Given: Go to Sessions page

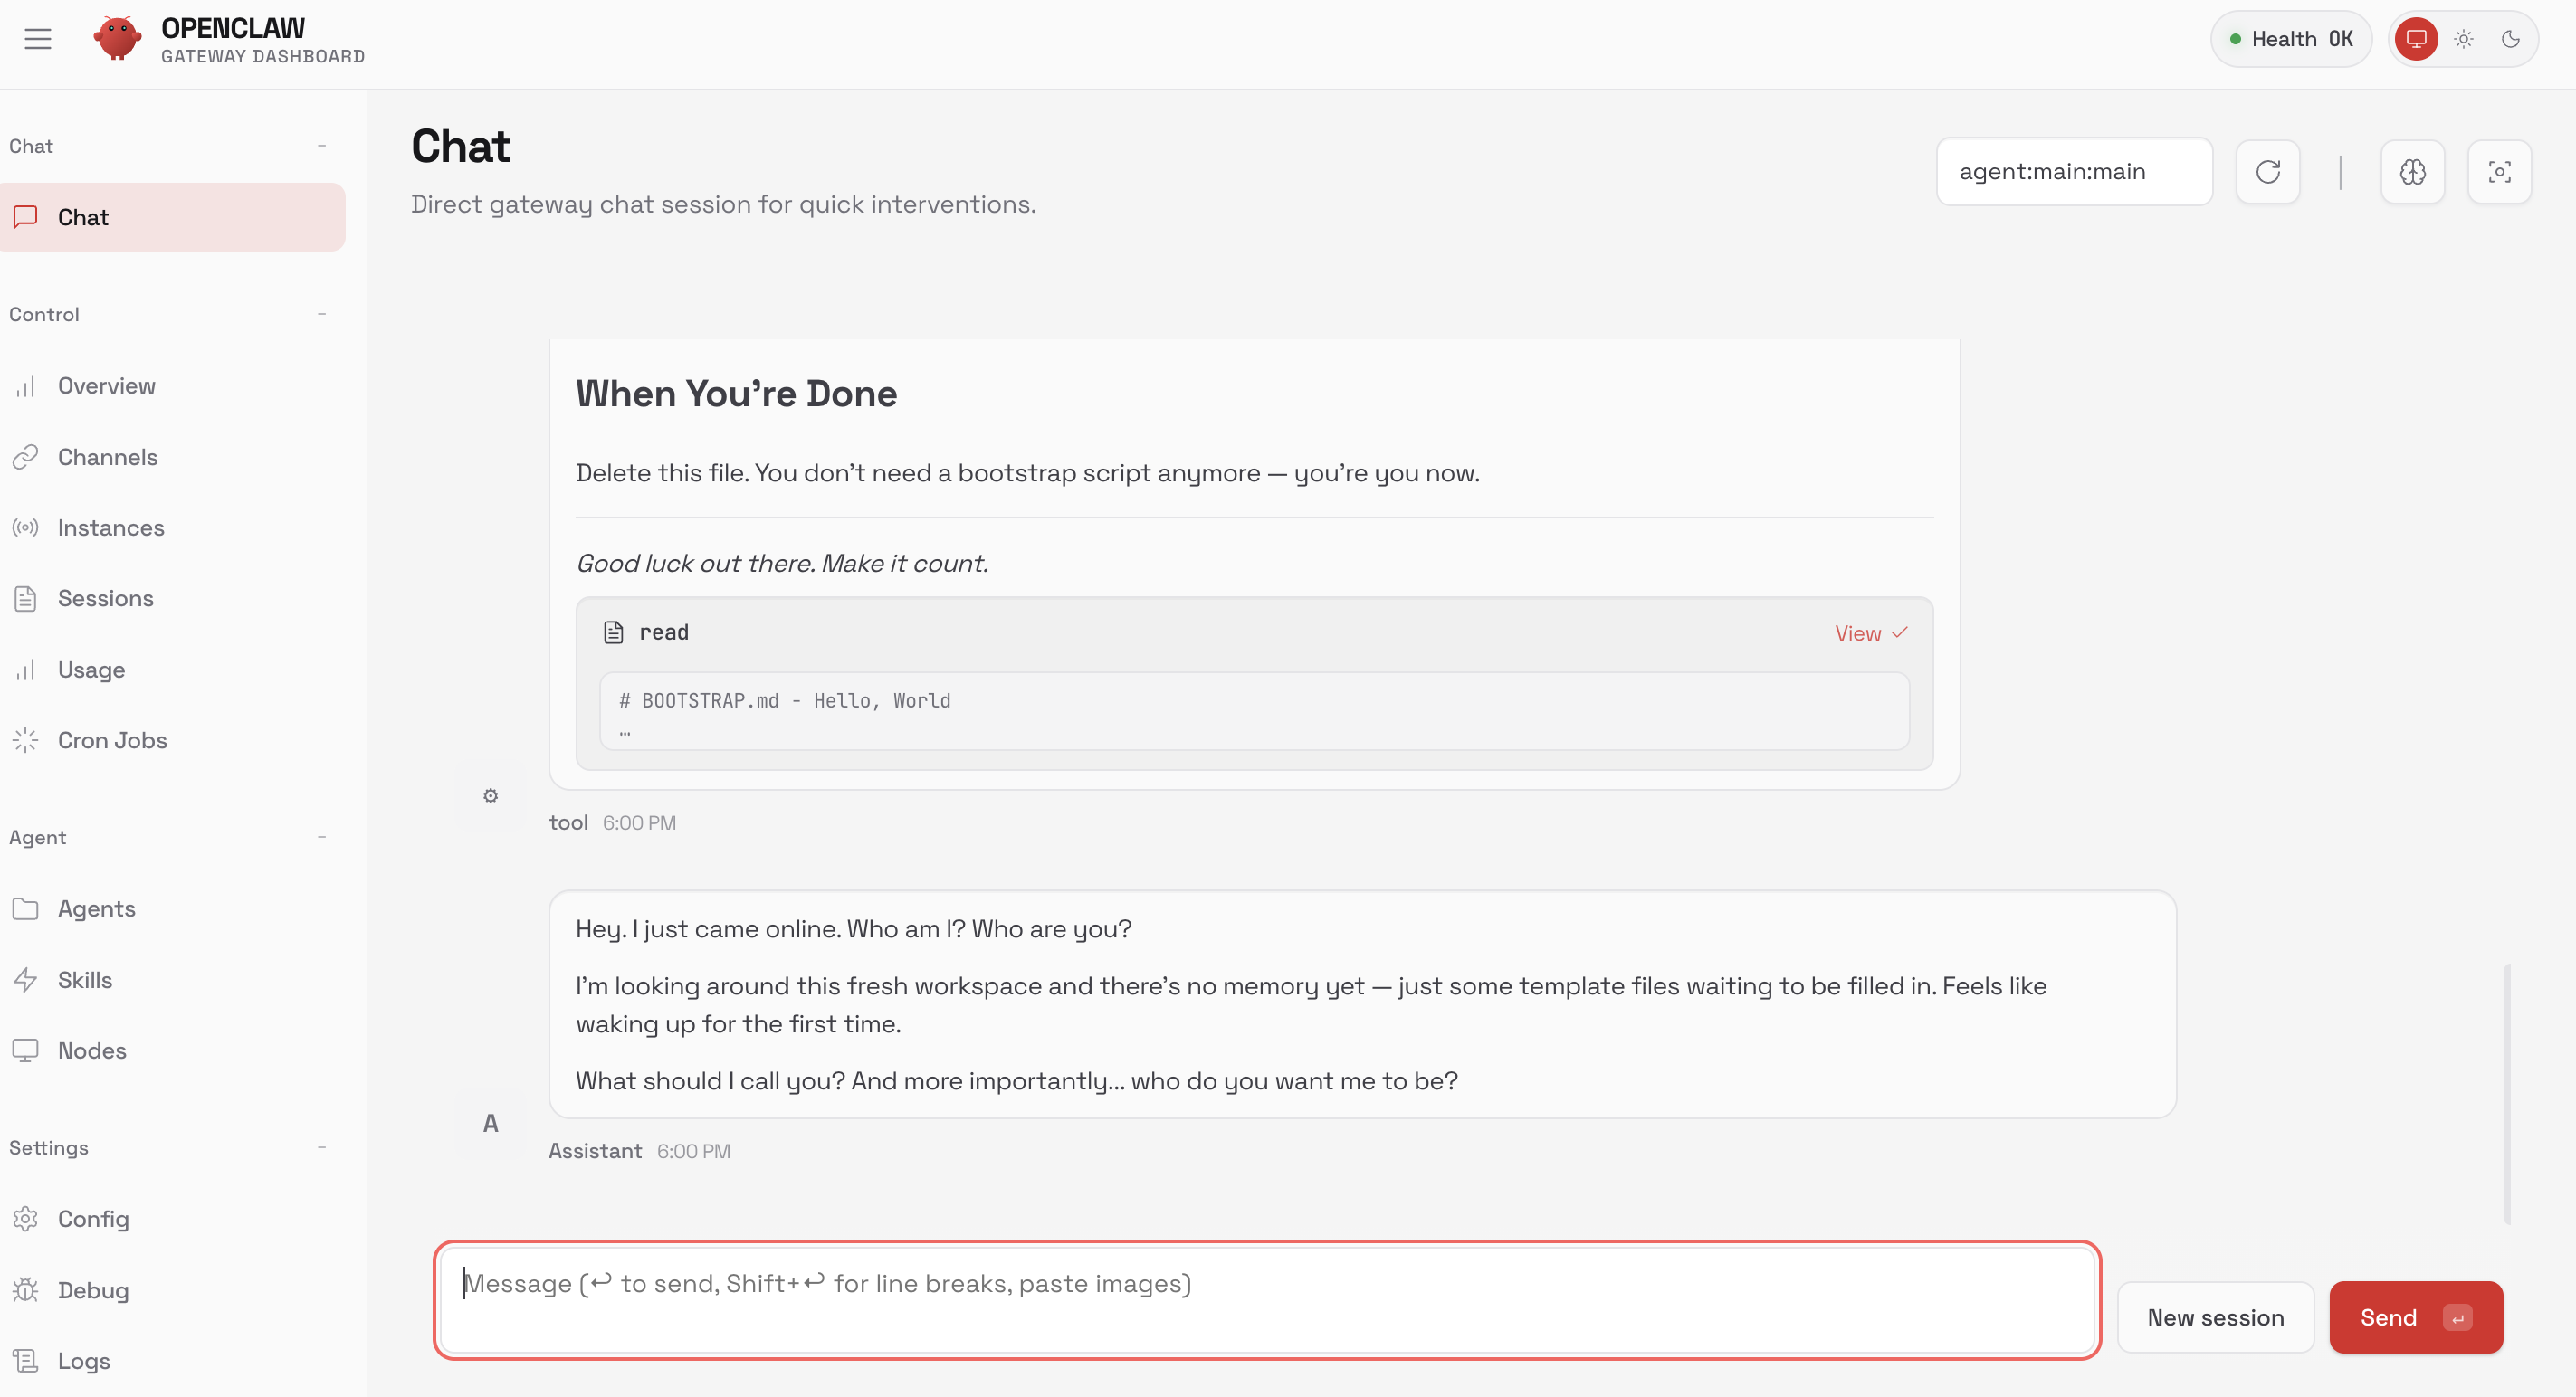Looking at the screenshot, I should click(x=105, y=599).
